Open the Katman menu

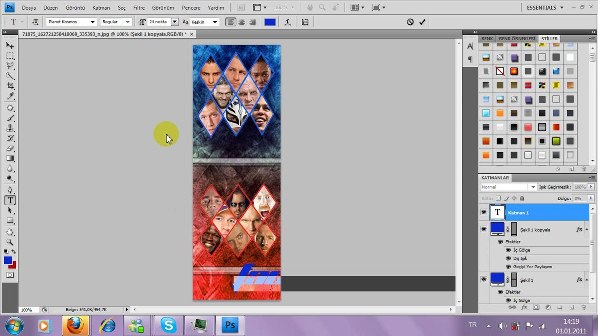tap(101, 7)
